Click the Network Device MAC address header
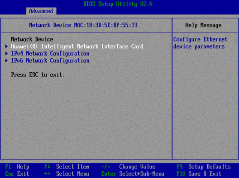The height and width of the screenshot is (178, 239). [83, 25]
